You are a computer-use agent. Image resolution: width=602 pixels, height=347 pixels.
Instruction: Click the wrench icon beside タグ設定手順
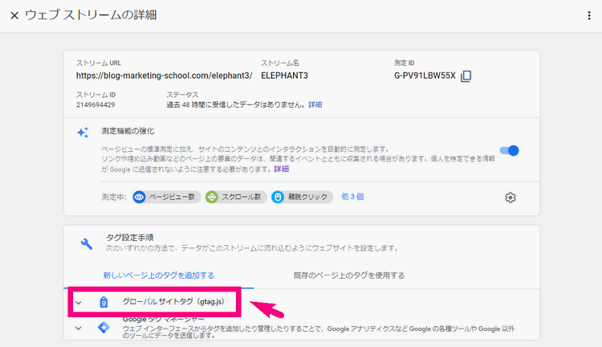click(87, 243)
